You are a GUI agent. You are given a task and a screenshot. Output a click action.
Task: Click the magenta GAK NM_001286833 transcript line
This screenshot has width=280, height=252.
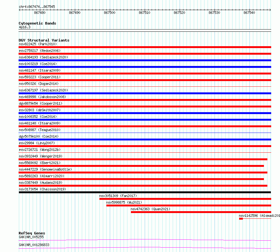point(145,248)
